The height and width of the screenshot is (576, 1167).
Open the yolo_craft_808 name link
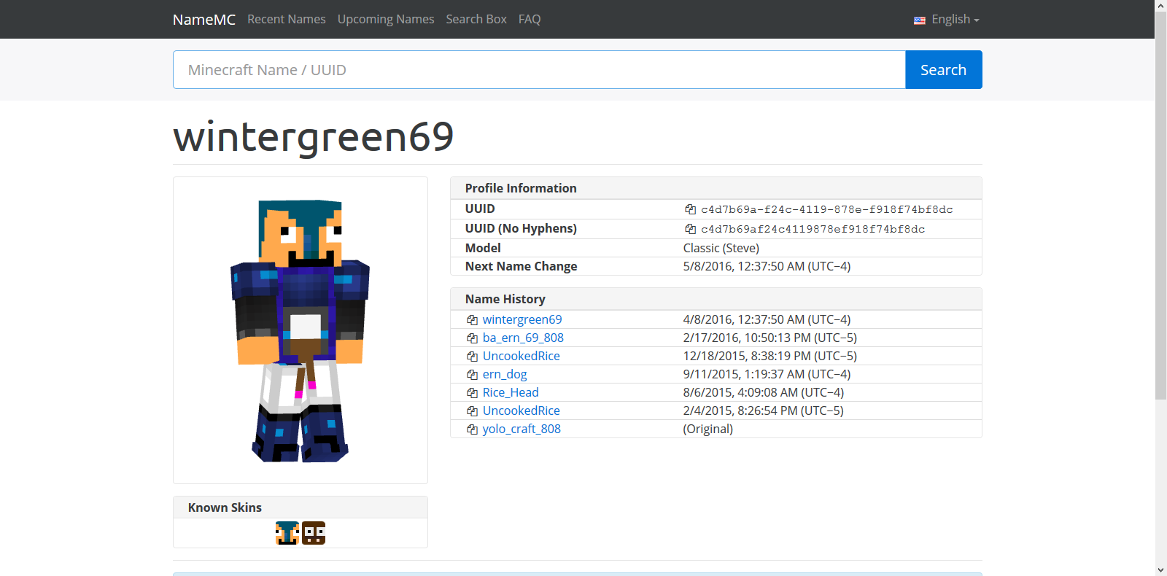click(522, 429)
